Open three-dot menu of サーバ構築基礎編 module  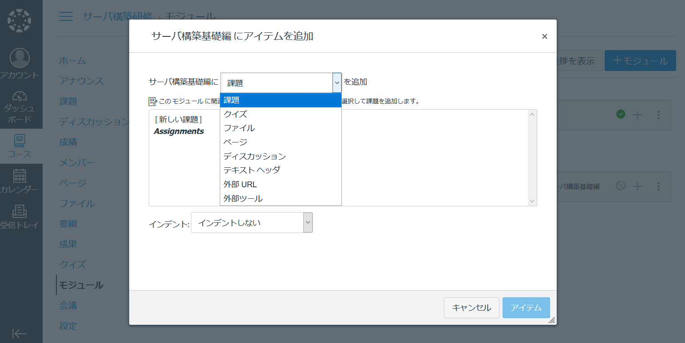[658, 186]
